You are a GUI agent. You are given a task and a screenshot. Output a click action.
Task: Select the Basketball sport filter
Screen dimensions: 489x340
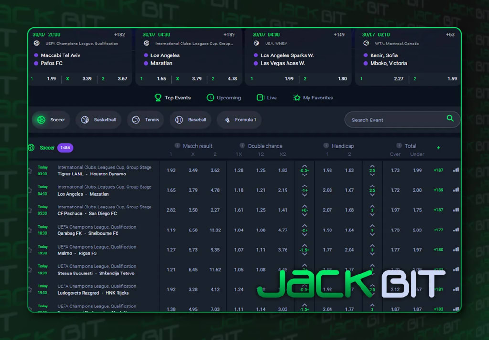(98, 120)
